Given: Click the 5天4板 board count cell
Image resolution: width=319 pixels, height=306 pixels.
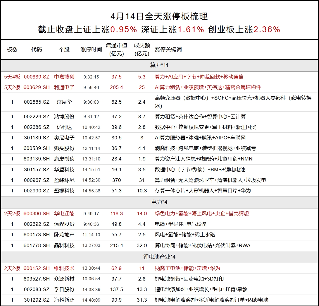Looking at the screenshot, I should (x=12, y=77).
